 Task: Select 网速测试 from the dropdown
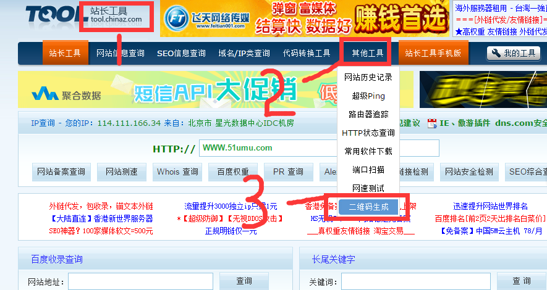tap(368, 188)
